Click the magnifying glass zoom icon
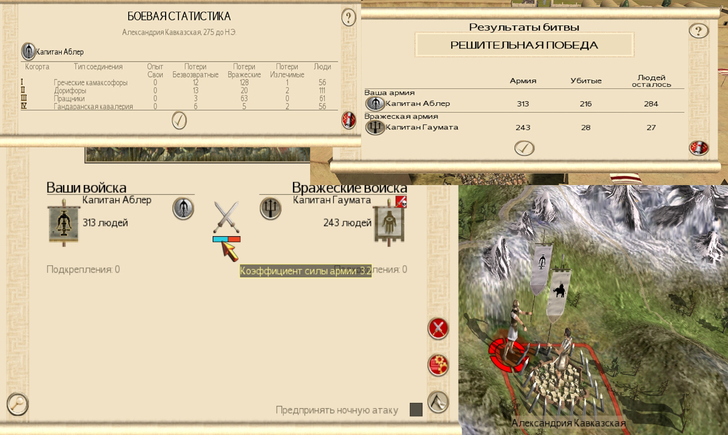The width and height of the screenshot is (728, 435). pos(18,404)
